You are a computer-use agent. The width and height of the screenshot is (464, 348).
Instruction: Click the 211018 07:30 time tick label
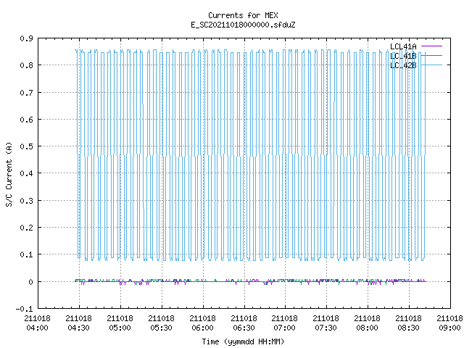click(326, 323)
